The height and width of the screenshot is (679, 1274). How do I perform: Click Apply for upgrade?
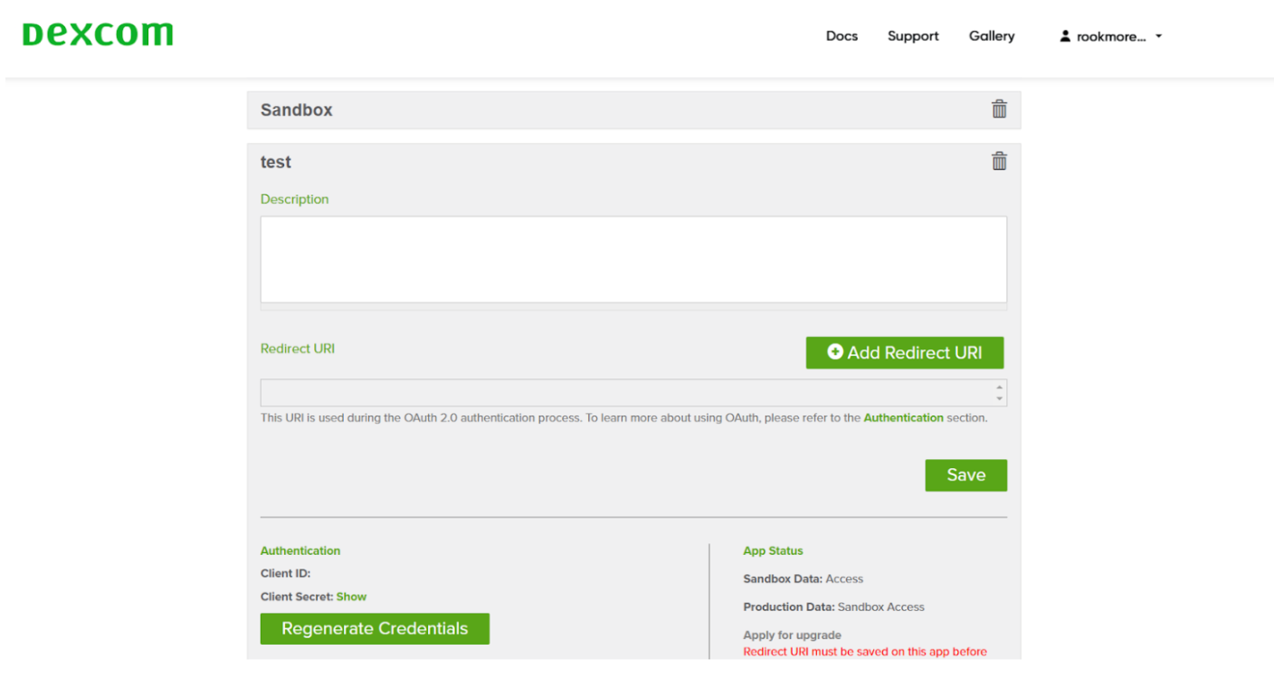tap(792, 636)
